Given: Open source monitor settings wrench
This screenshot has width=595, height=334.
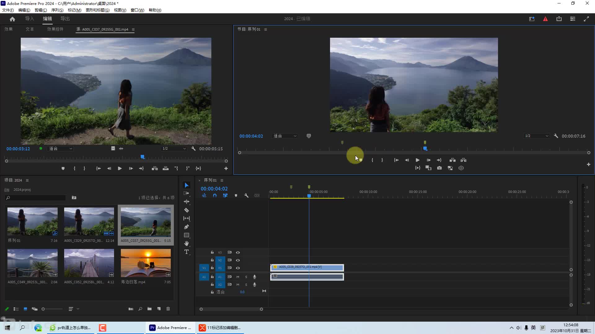Looking at the screenshot, I should [x=193, y=149].
